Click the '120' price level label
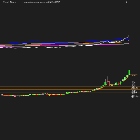 pyautogui.click(x=134, y=91)
